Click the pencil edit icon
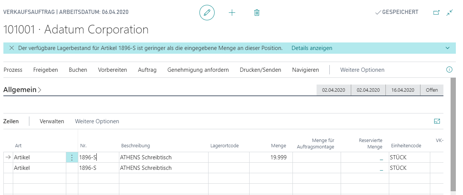463x195 pixels. 207,12
